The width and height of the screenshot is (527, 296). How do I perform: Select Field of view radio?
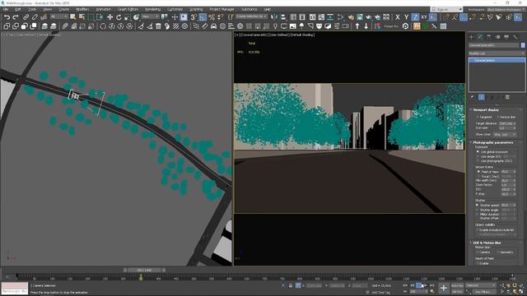[478, 172]
